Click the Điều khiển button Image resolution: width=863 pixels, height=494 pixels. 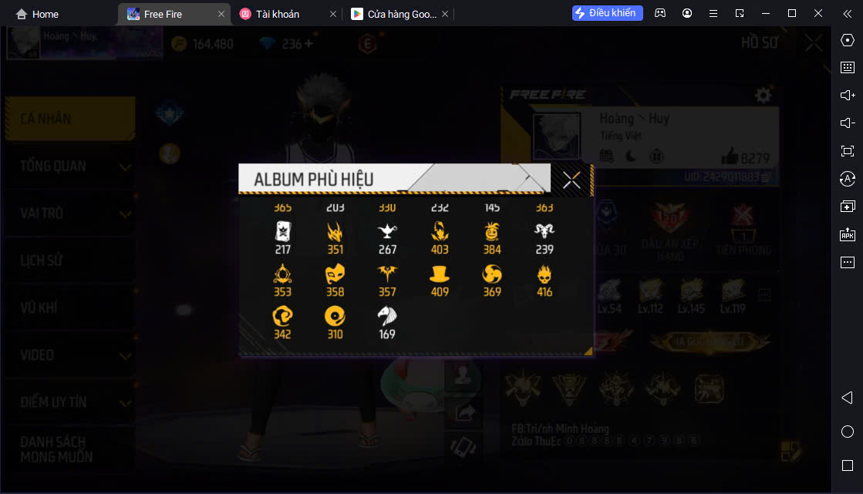607,13
